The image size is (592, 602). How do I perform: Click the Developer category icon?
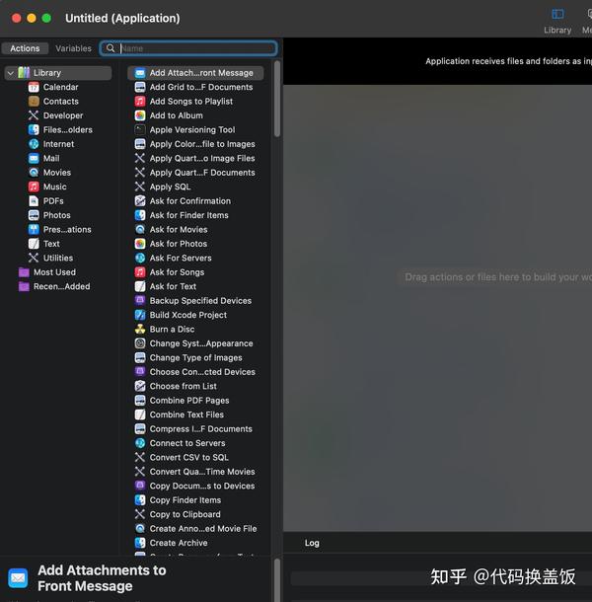(x=34, y=115)
